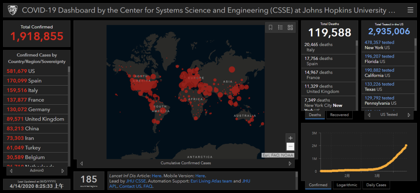This screenshot has width=420, height=193.
Task: Switch to the Recovered tab
Action: point(339,115)
